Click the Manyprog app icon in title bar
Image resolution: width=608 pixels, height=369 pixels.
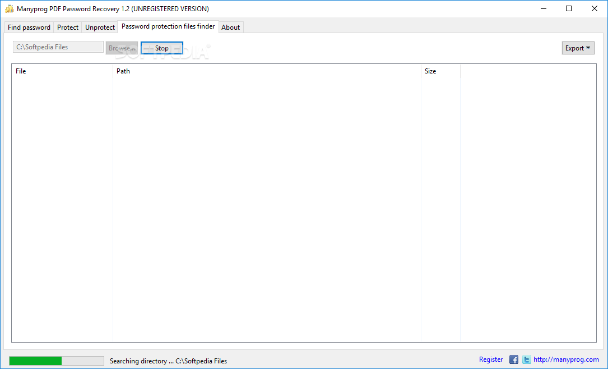click(x=9, y=8)
